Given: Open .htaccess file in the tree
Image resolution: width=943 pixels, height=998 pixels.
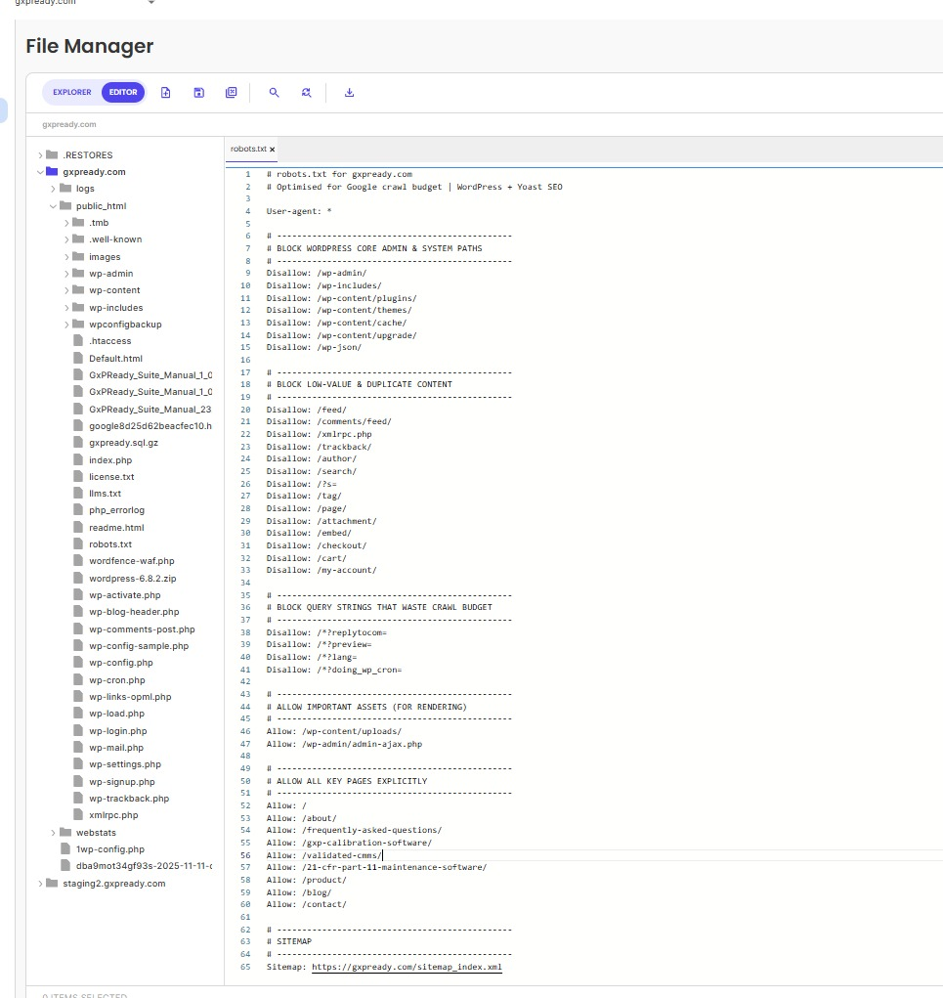Looking at the screenshot, I should point(109,341).
